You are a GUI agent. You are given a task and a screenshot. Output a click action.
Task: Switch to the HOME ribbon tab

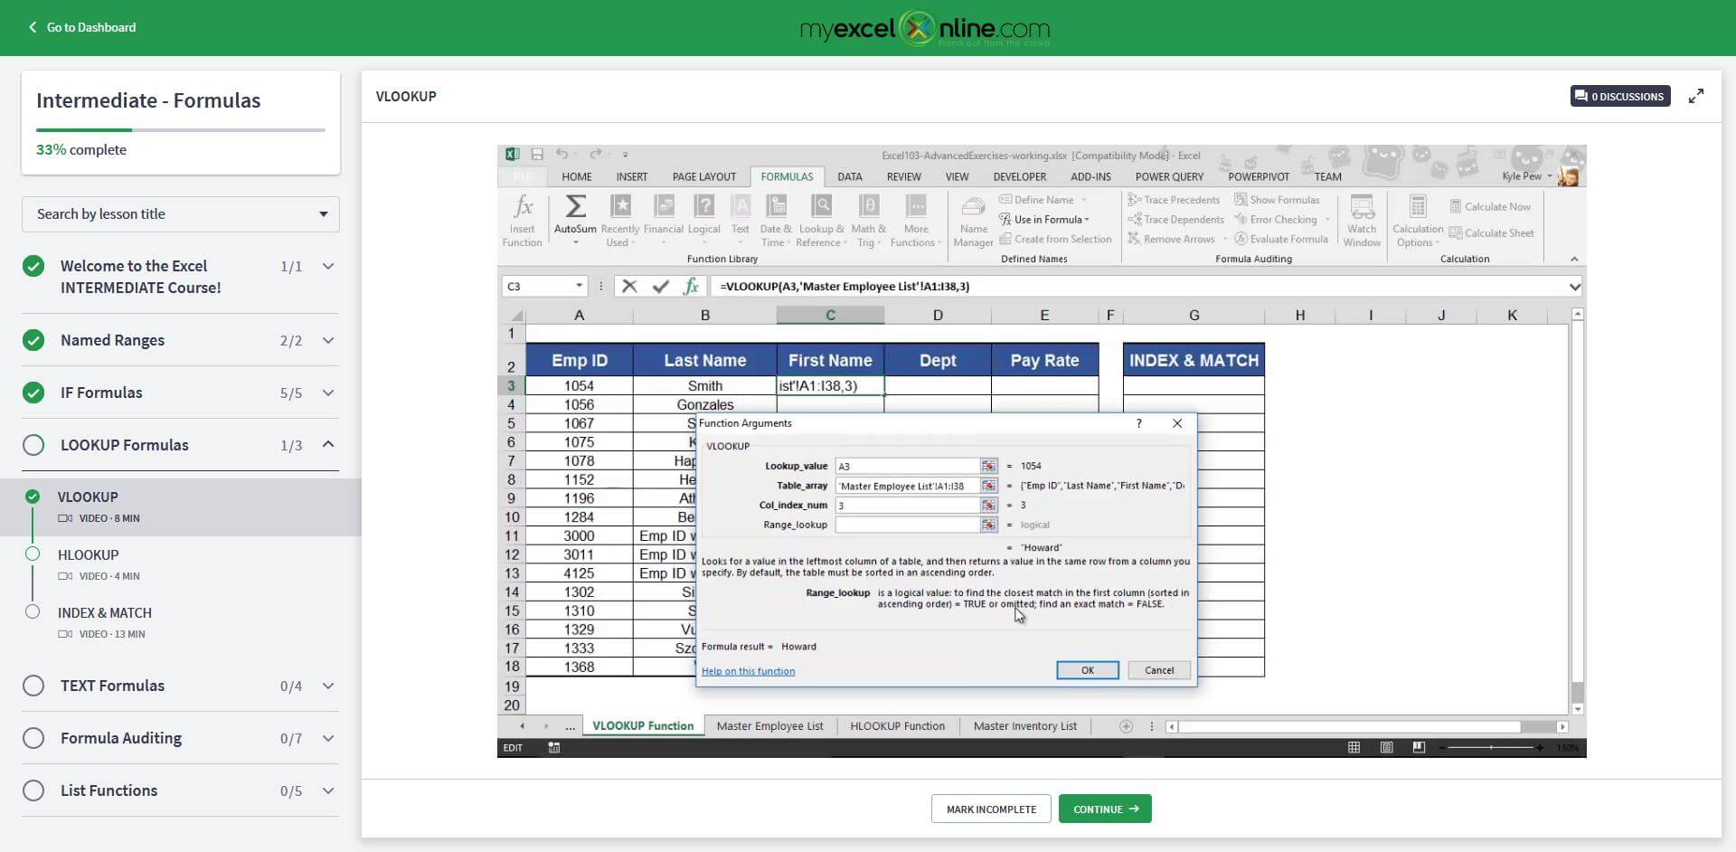click(577, 176)
